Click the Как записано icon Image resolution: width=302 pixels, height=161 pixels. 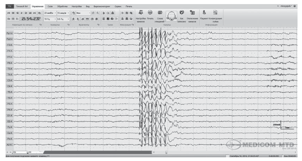coord(182,13)
